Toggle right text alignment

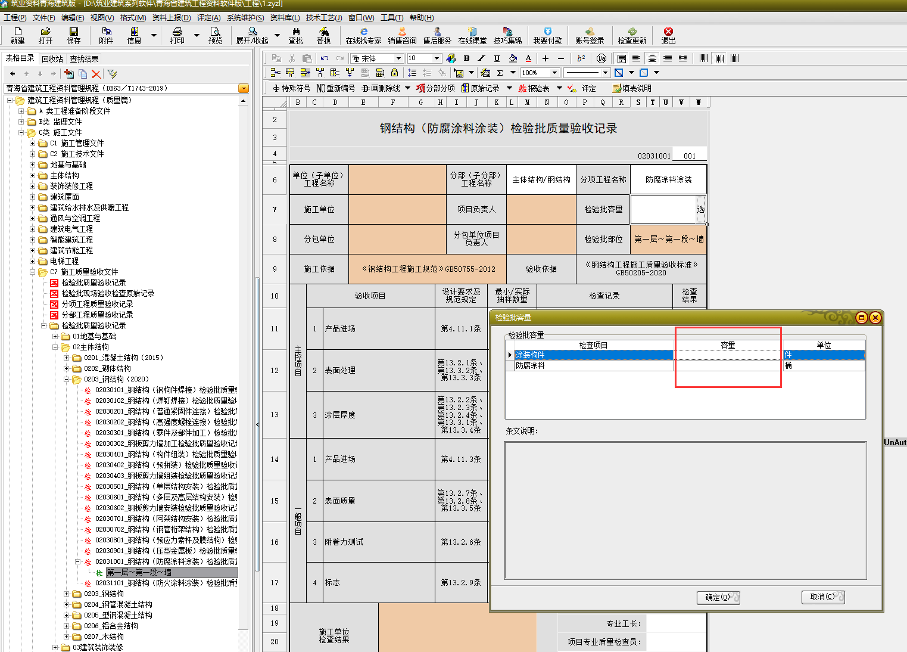(x=668, y=58)
